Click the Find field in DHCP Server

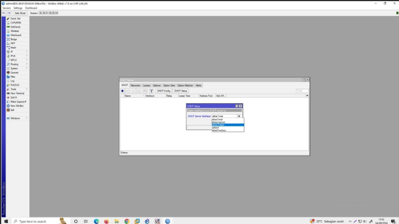pyautogui.click(x=302, y=91)
